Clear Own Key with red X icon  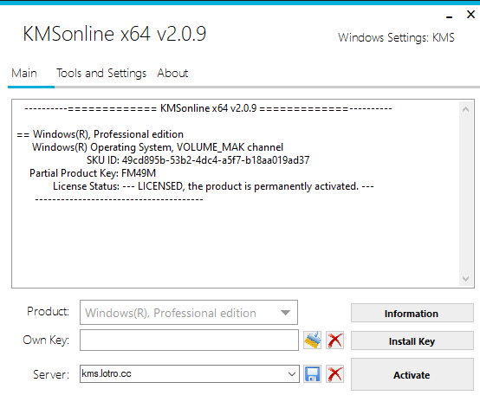(335, 340)
